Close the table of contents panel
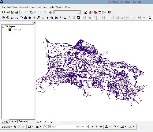The image size is (153, 132). coord(34,22)
